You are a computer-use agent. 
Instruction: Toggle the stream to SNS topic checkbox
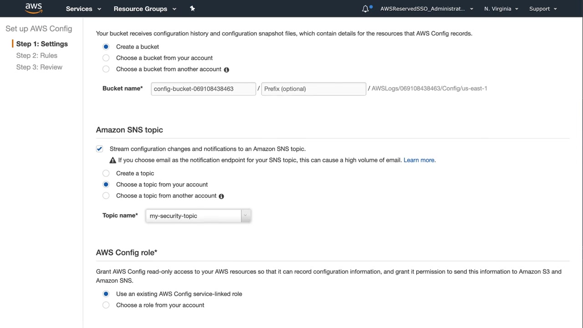(100, 149)
